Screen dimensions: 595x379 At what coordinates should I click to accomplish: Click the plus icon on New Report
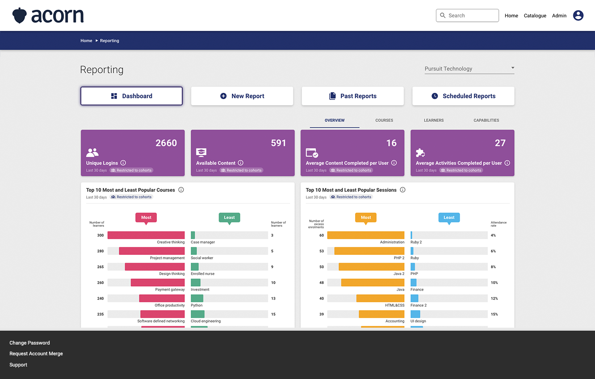pyautogui.click(x=223, y=96)
